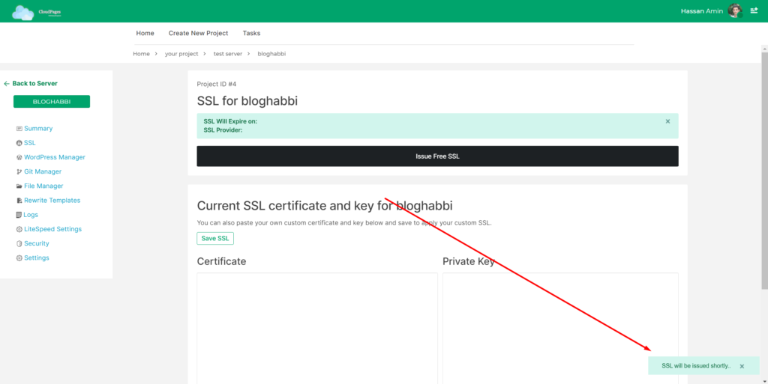Go to 'your project' breadcrumb
Viewport: 768px width, 384px height.
(181, 54)
